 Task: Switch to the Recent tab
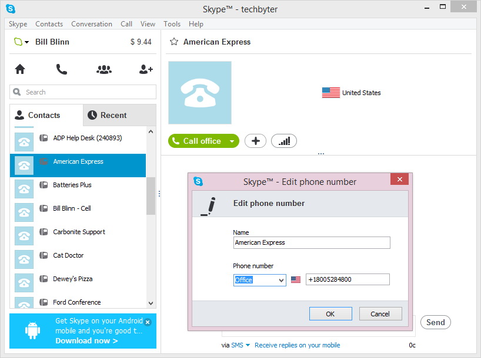click(x=119, y=115)
